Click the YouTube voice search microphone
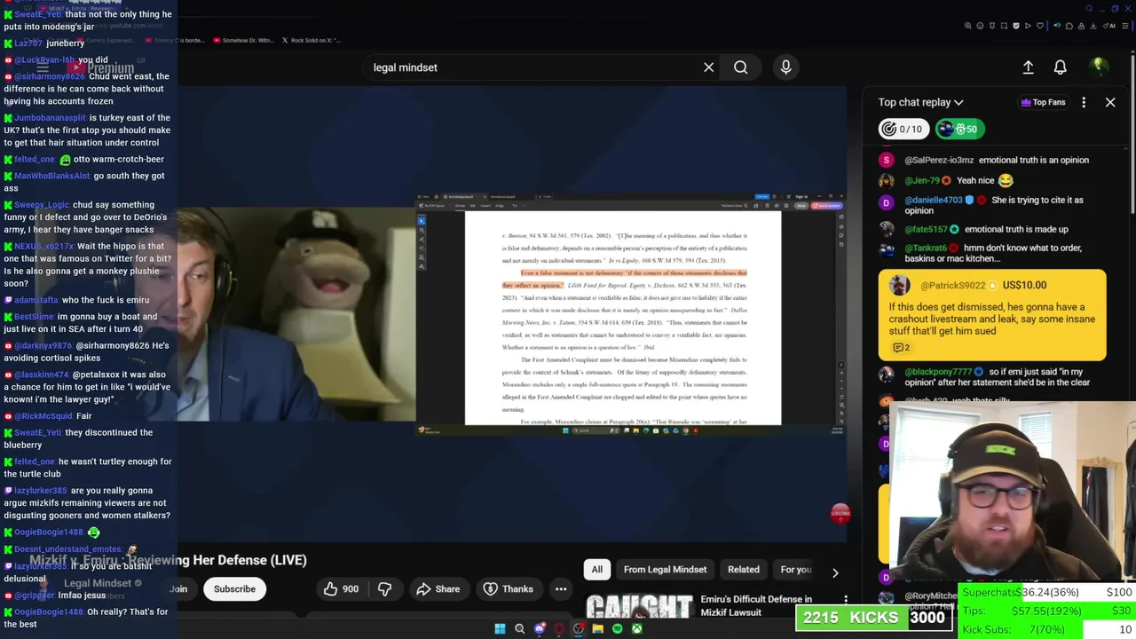Image resolution: width=1136 pixels, height=639 pixels. coord(785,67)
